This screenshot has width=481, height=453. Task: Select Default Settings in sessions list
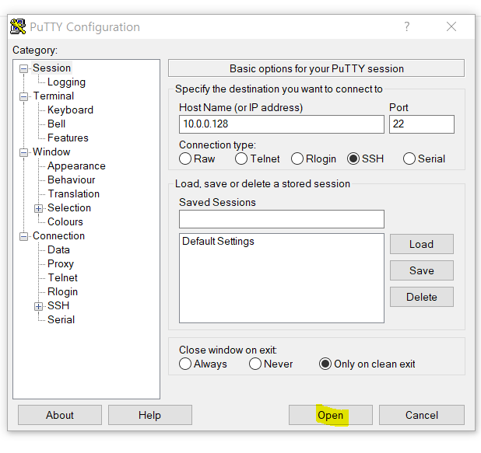(x=218, y=242)
